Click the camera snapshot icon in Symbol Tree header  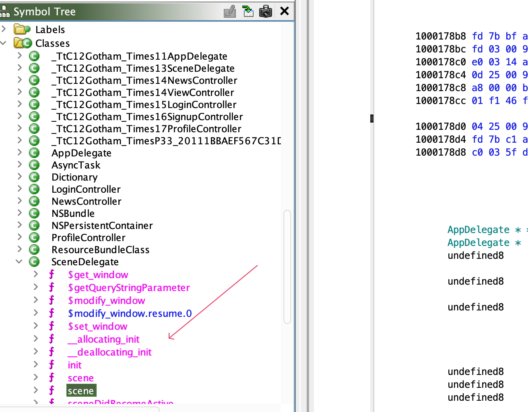[x=266, y=11]
